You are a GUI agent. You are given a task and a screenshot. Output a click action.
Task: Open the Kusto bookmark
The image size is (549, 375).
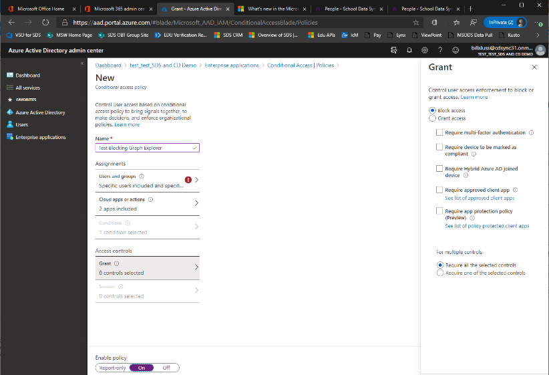point(510,35)
